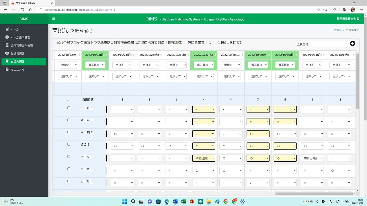Click the 支援先 breadcrumb link
This screenshot has height=206, width=367.
[337, 30]
